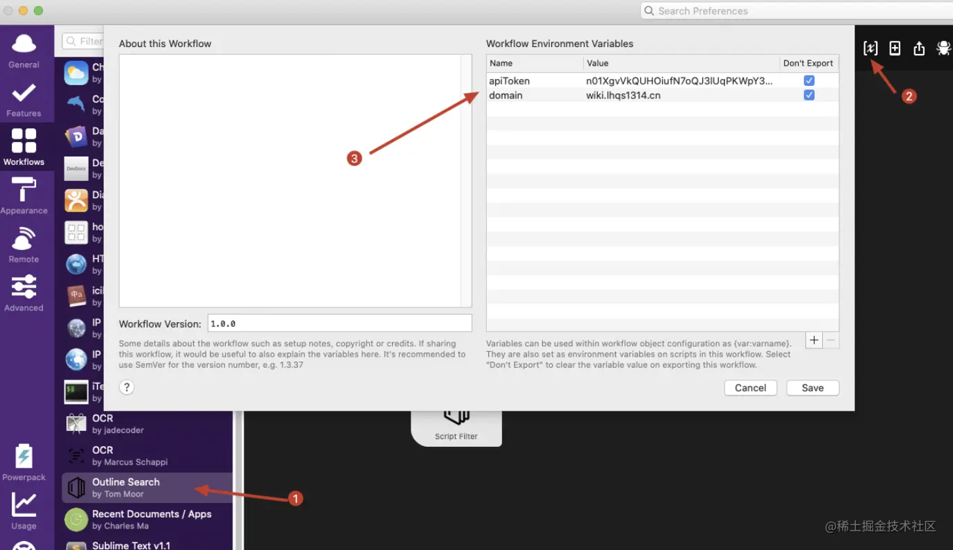Viewport: 953px width, 550px height.
Task: Open the Advanced preferences tab
Action: point(24,293)
